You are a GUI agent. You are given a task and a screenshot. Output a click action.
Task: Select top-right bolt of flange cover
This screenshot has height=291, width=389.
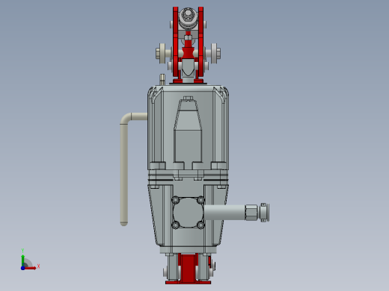point(200,200)
